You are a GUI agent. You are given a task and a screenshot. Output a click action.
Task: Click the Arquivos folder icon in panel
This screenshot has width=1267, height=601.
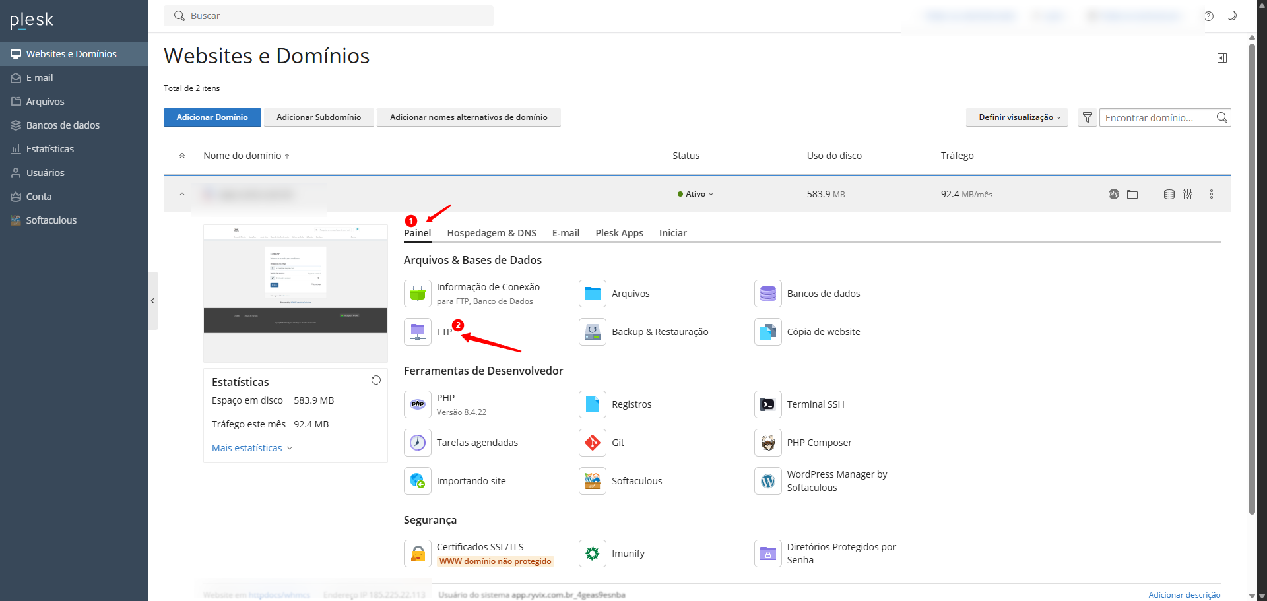click(x=593, y=294)
